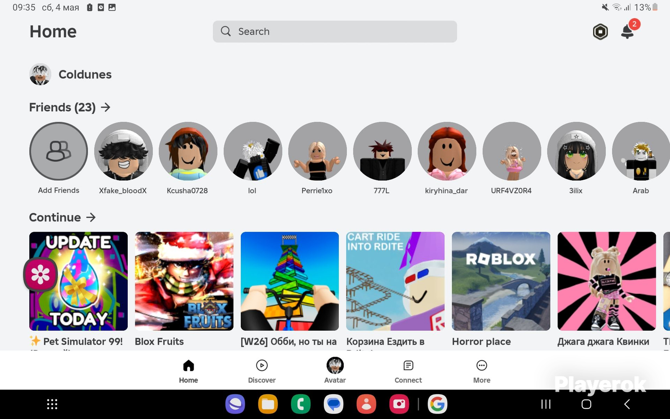
Task: Open Xfake_bloodX friend avatar
Action: 123,151
